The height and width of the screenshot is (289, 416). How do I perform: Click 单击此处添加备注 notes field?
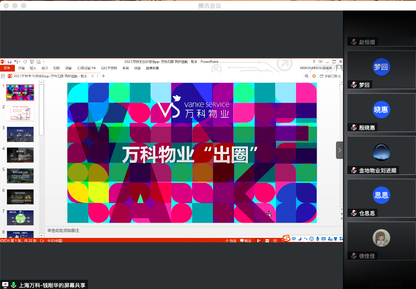click(63, 230)
